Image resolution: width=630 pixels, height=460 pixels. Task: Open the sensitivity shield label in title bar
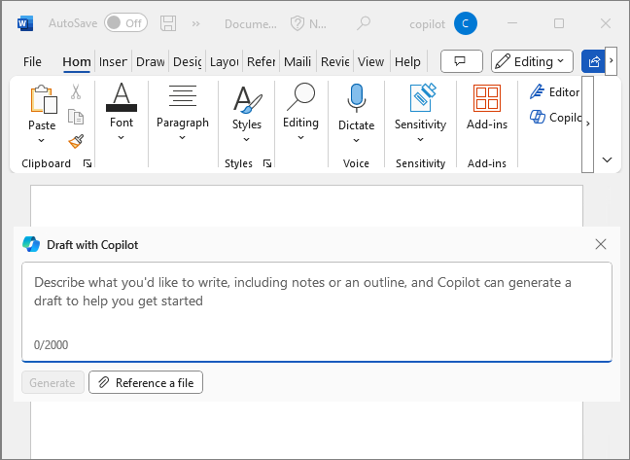point(308,23)
